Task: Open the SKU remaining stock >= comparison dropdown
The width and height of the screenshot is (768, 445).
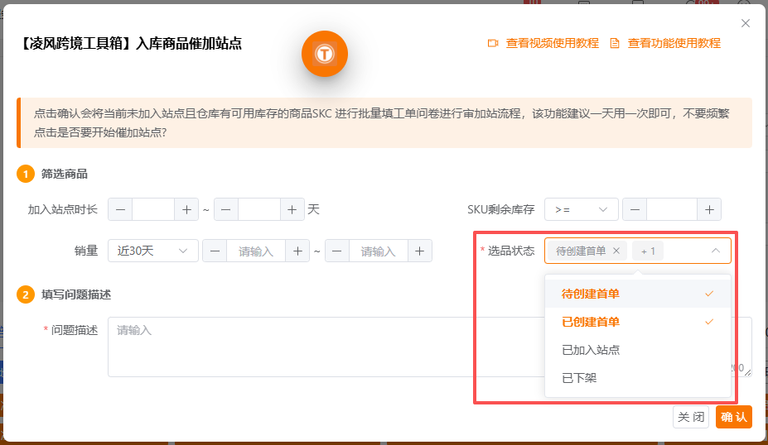Action: point(582,210)
